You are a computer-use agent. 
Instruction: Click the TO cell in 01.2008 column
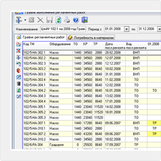154,90
